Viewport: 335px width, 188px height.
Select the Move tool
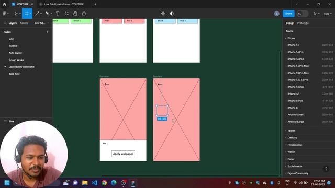coord(16,14)
